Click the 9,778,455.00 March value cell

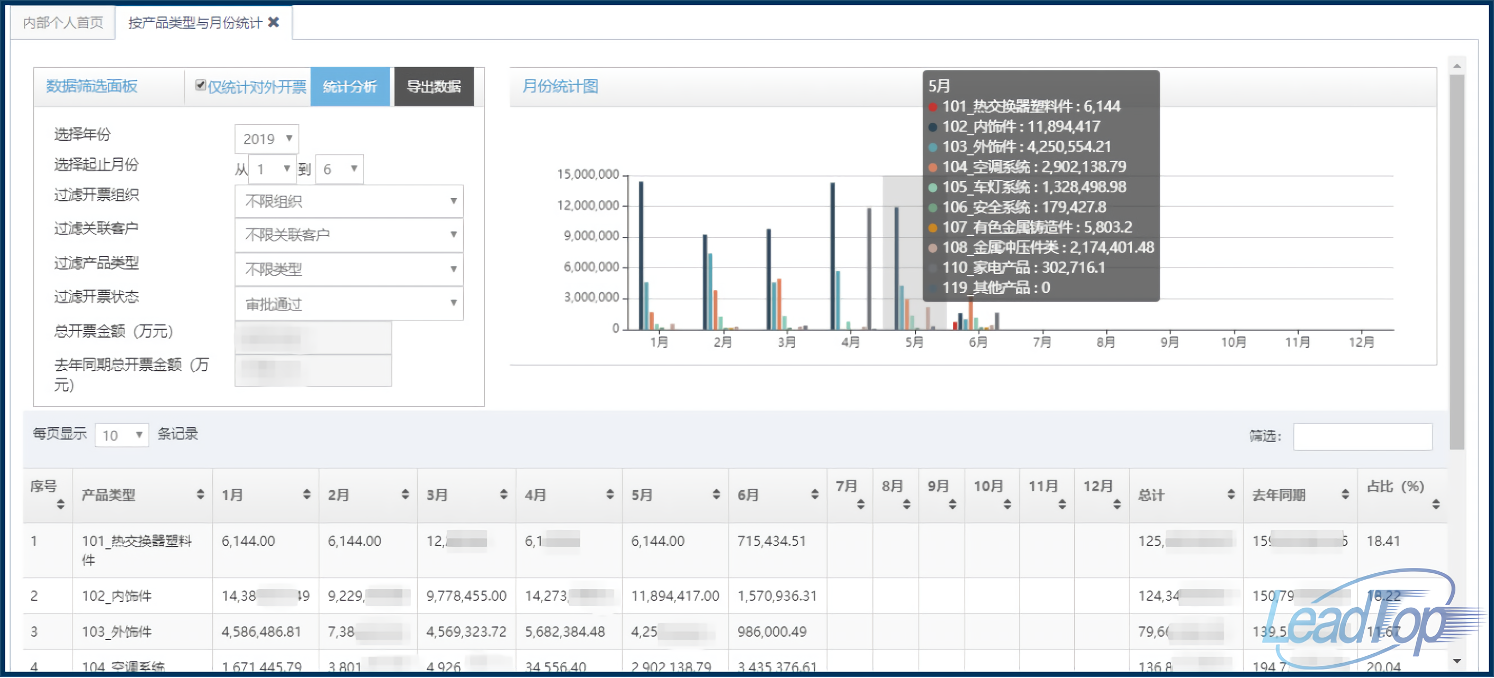point(466,597)
